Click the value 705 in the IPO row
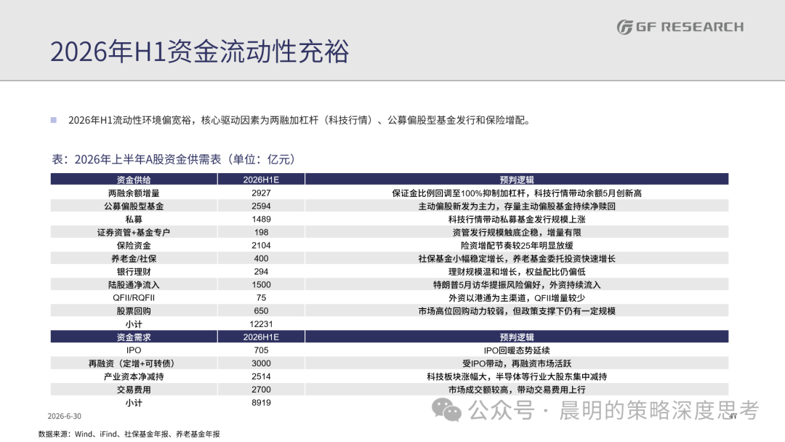Image resolution: width=785 pixels, height=442 pixels. 262,350
